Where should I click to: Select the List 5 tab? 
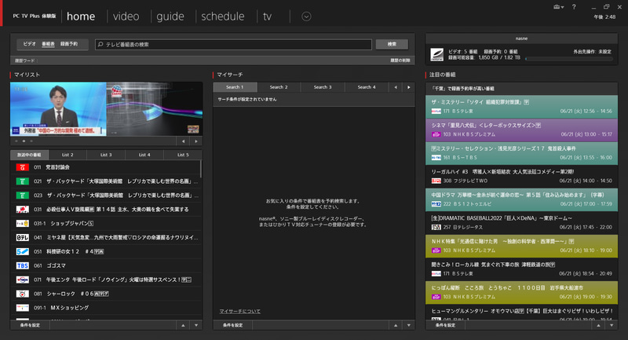pos(183,155)
